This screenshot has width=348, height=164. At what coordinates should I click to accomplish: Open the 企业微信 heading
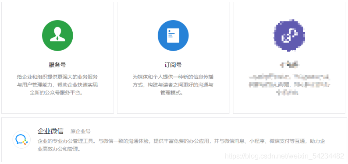click(x=50, y=131)
